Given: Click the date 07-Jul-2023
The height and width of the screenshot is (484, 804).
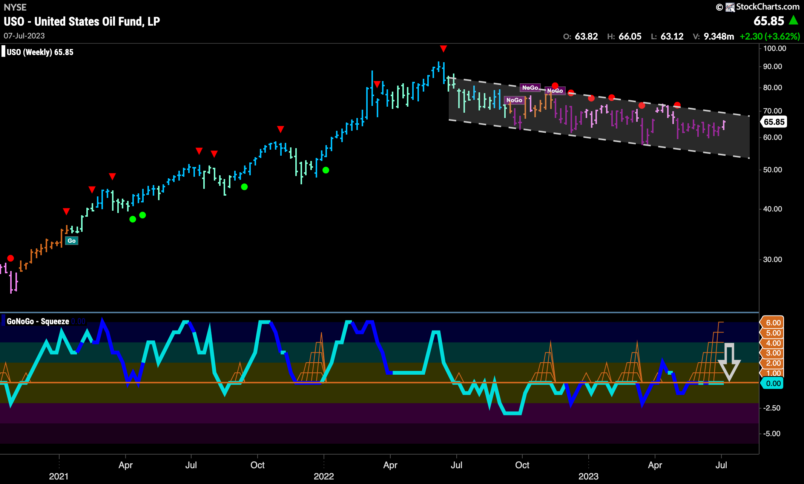Looking at the screenshot, I should click(24, 36).
